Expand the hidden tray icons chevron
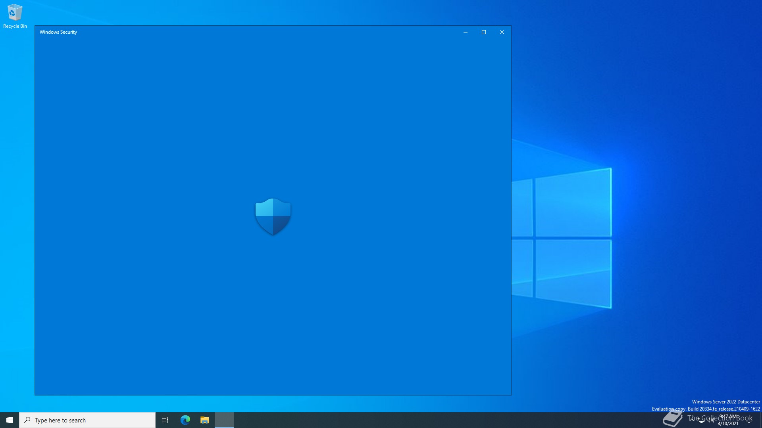 click(692, 419)
